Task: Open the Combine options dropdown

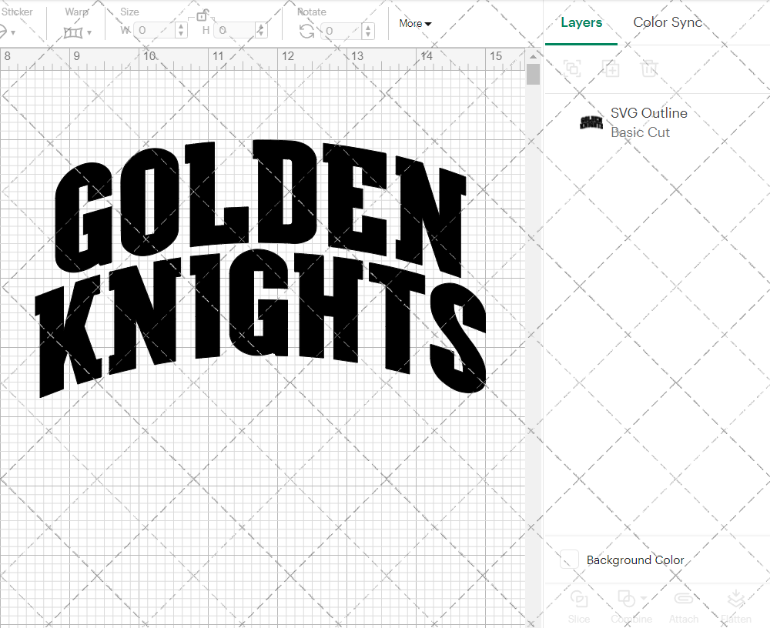Action: 642,599
